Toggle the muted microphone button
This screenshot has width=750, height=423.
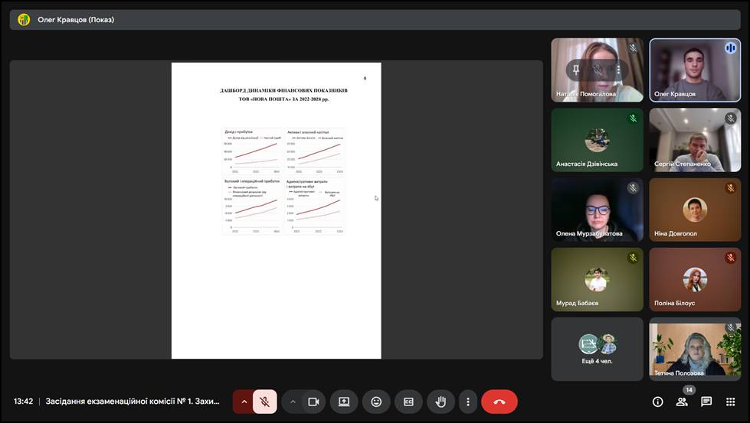pyautogui.click(x=264, y=402)
